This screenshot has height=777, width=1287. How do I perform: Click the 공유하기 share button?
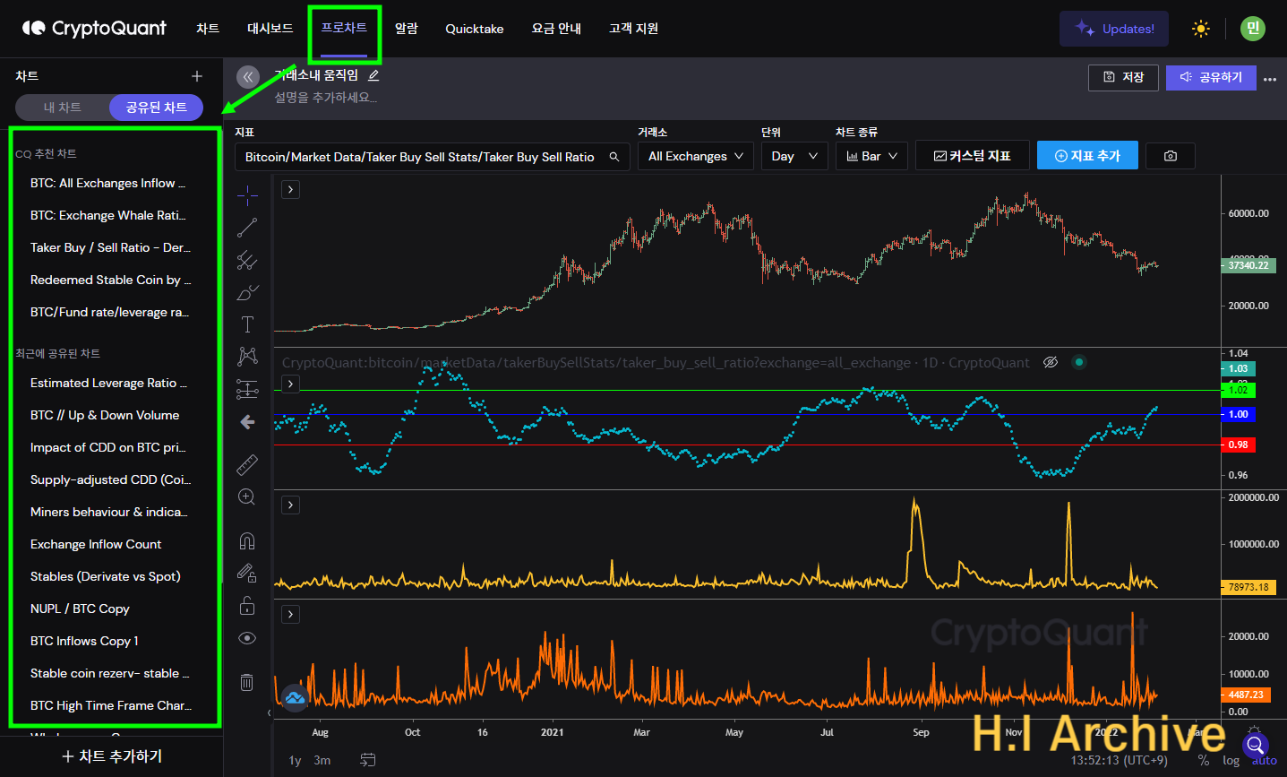pyautogui.click(x=1211, y=77)
